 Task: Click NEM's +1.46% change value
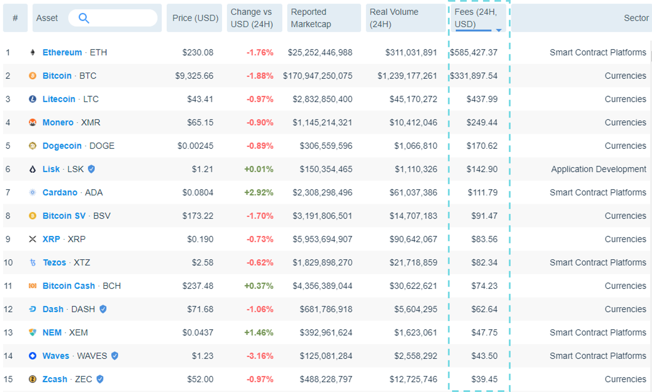click(259, 333)
